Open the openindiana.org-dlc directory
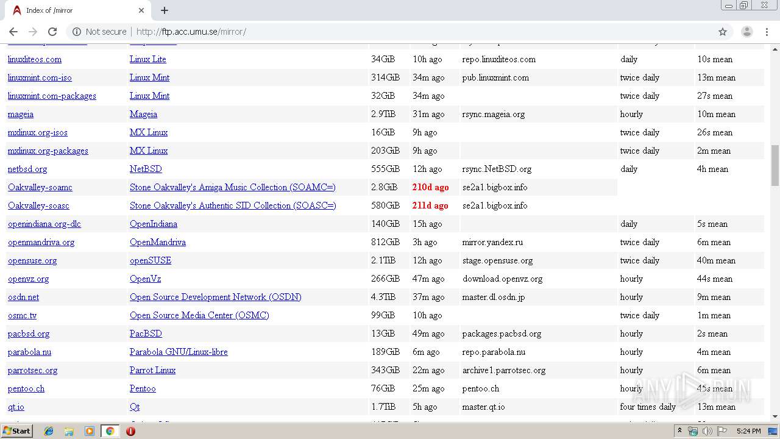The width and height of the screenshot is (780, 439). (x=44, y=224)
